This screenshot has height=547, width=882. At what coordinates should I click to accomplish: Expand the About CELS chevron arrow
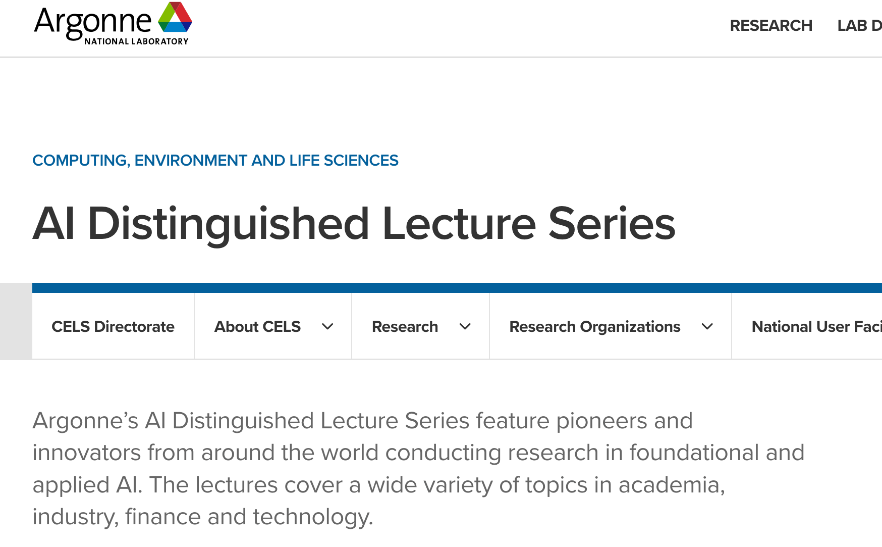pos(327,327)
